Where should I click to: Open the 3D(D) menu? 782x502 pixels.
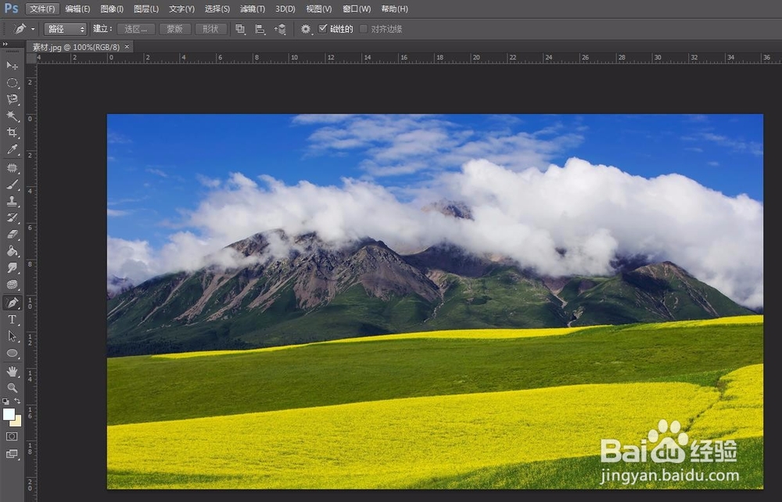pyautogui.click(x=285, y=9)
